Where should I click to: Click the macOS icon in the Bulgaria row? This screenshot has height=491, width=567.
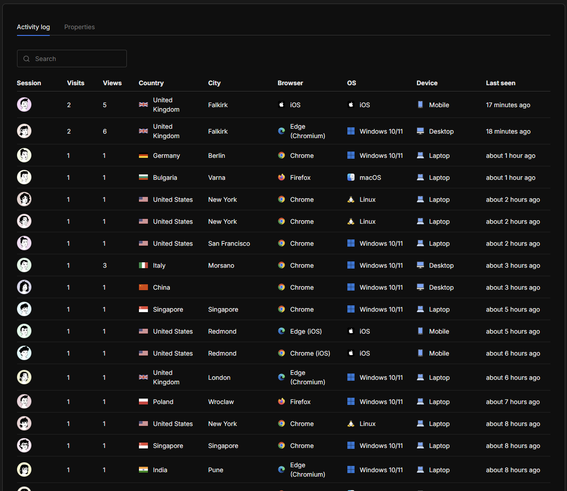351,177
